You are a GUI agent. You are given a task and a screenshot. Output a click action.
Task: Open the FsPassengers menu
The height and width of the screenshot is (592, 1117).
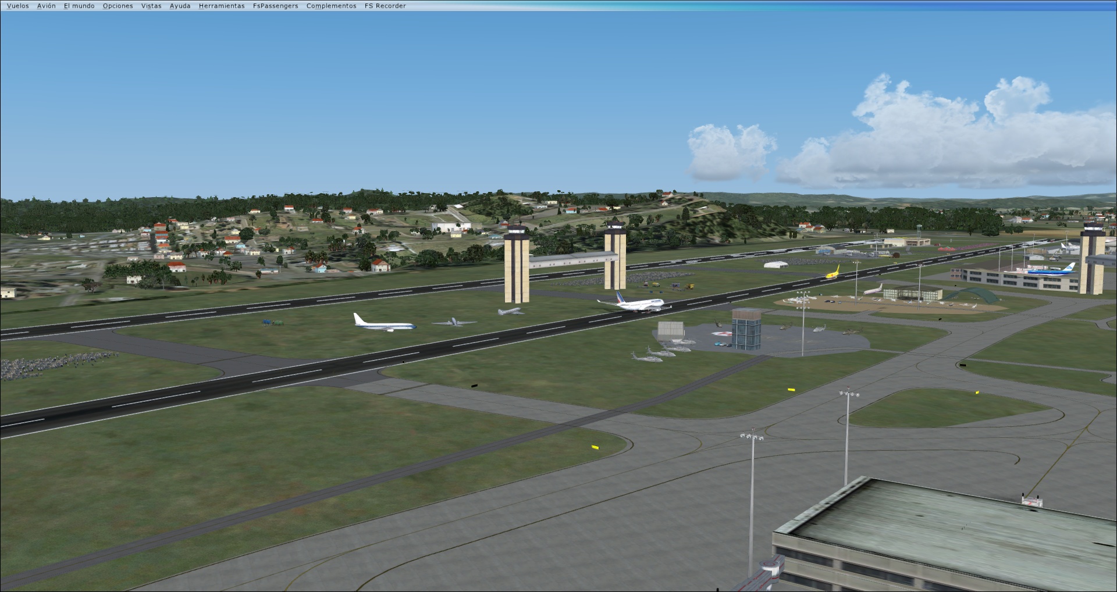click(275, 5)
